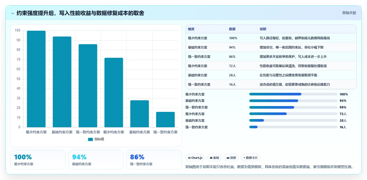Click the footnote starting 双轴图用于说明不能只看吞吐量
Image resolution: width=367 pixels, height=180 pixels.
coord(269,167)
